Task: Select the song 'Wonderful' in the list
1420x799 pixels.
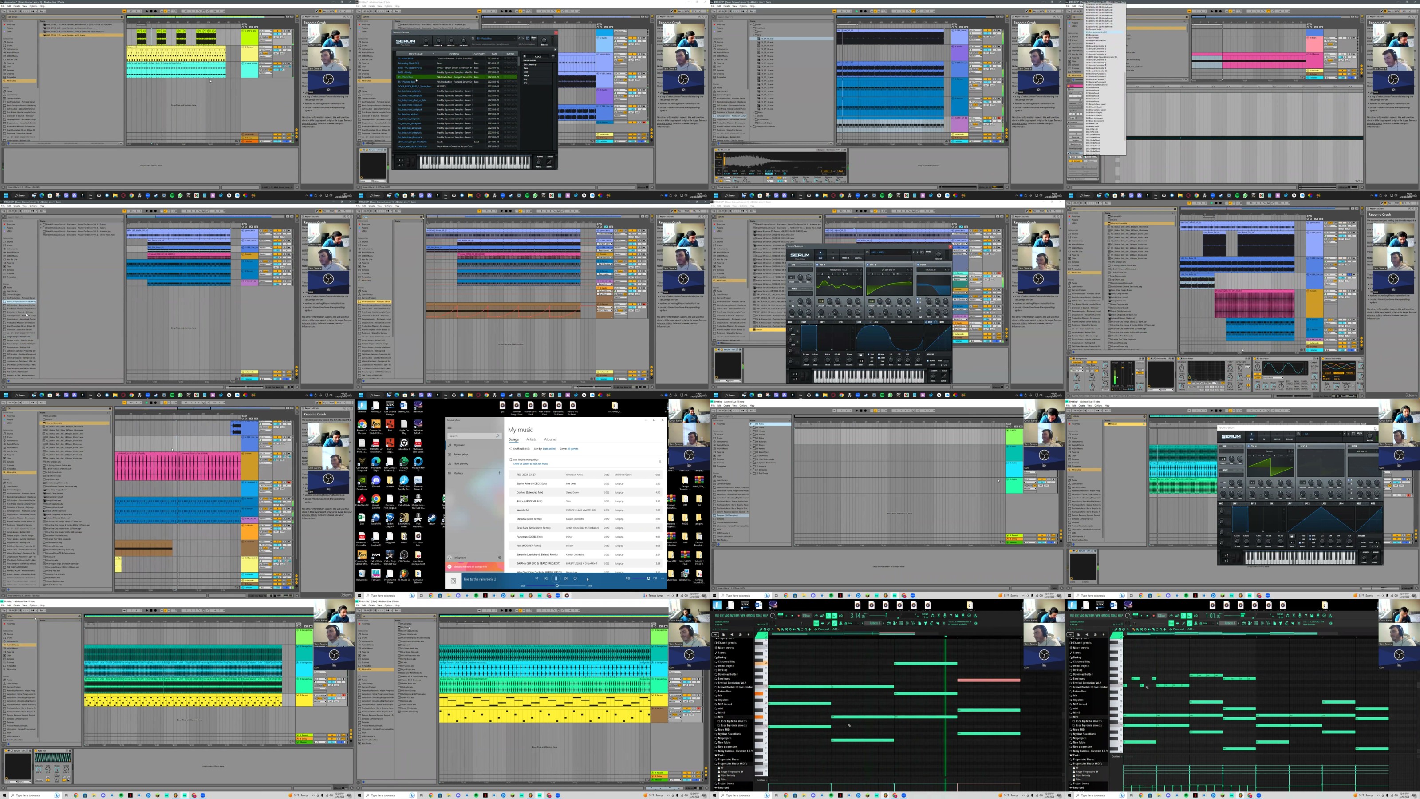Action: click(x=523, y=510)
